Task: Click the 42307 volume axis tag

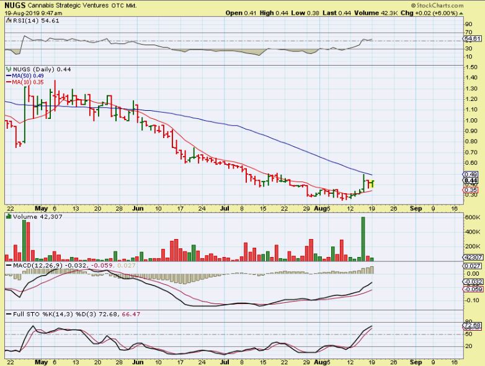Action: 473,257
